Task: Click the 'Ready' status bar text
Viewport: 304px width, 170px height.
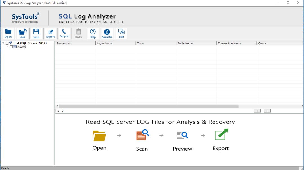Action: pos(5,168)
